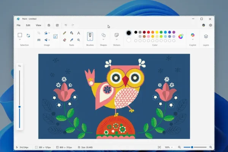Click the owl on the canvas
Screen dimensions: 228x152
[116, 87]
